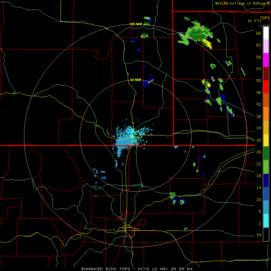Click the '18' legend value
The image size is (271, 271).
click(259, 176)
